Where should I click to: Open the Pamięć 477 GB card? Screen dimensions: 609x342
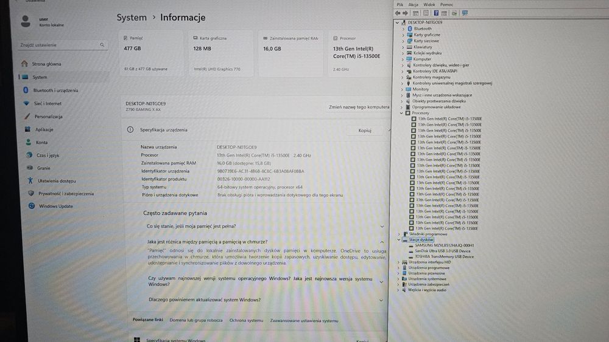click(150, 53)
